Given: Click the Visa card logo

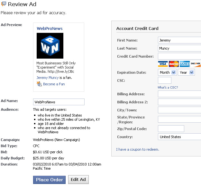Looking at the screenshot, I should (x=163, y=64).
